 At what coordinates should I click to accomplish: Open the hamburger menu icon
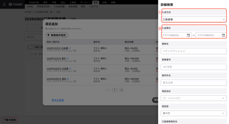coord(4,4)
